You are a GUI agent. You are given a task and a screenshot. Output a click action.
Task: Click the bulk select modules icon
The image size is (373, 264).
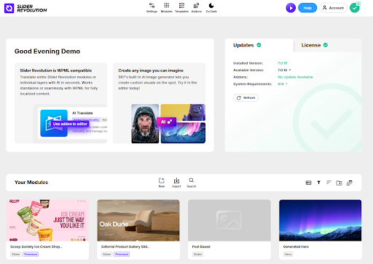350,183
